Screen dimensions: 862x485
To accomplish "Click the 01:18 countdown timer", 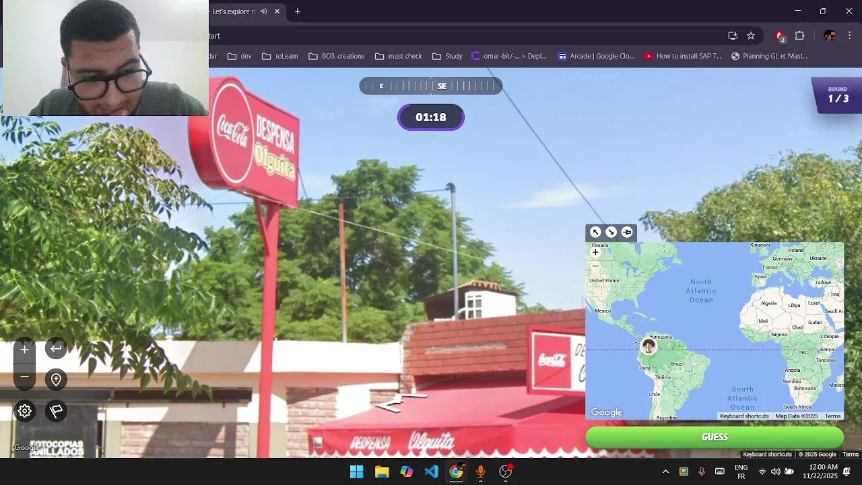I will [431, 117].
